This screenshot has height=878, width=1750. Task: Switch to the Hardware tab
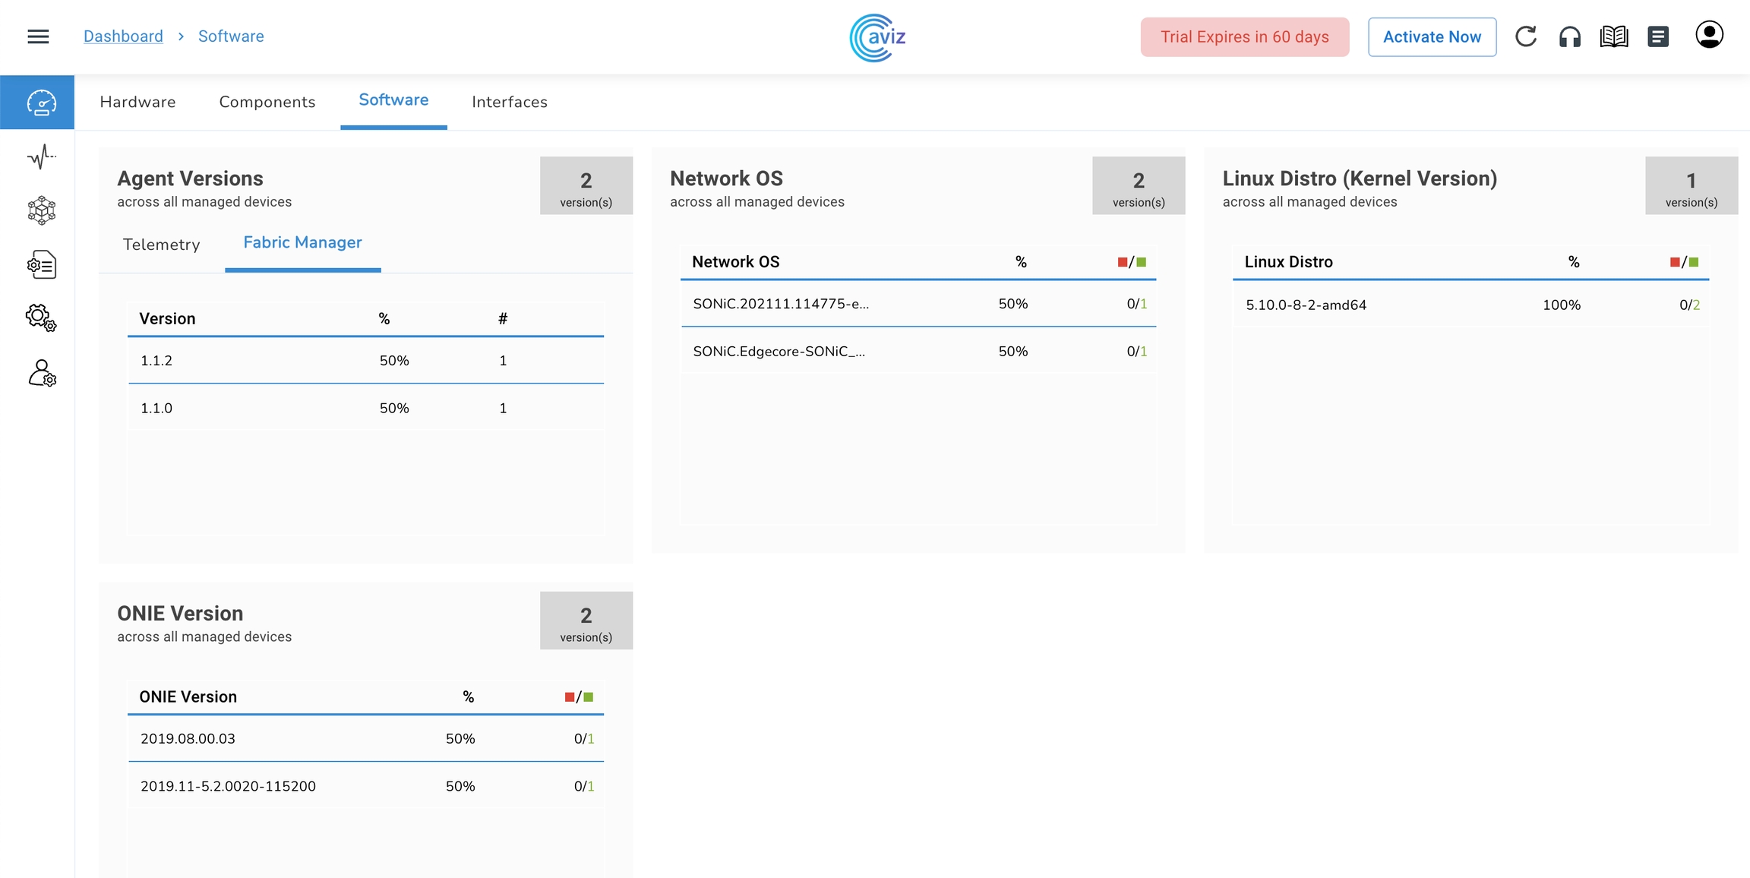click(137, 102)
